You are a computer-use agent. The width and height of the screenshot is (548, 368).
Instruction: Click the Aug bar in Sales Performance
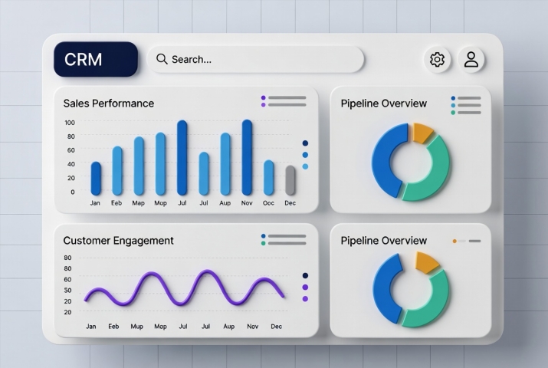click(x=225, y=164)
